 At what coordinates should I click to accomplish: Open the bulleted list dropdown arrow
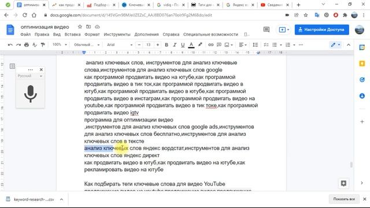pos(281,45)
